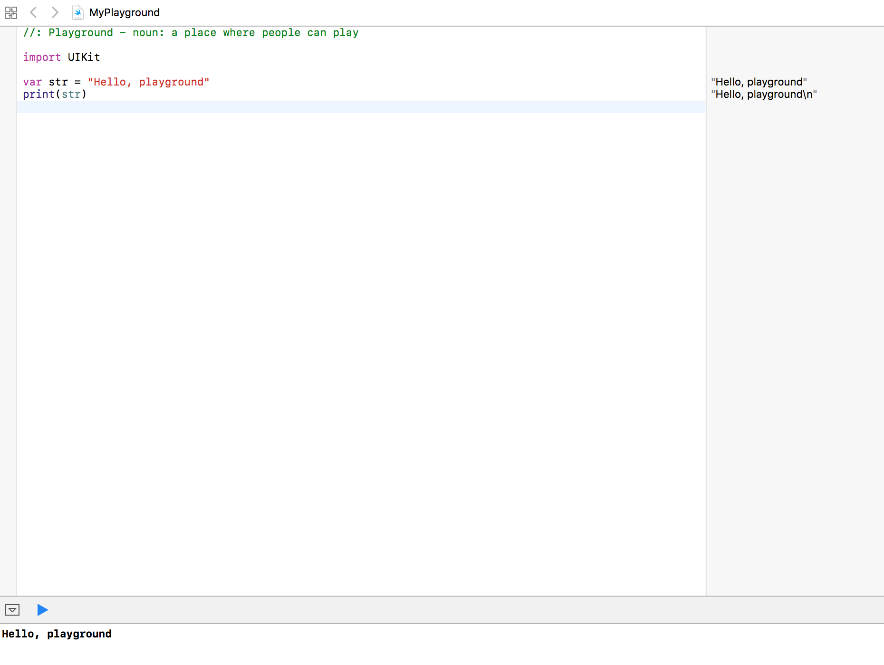Click the "Hello, playground" result in sidebar
Image resolution: width=884 pixels, height=665 pixels.
[x=759, y=82]
